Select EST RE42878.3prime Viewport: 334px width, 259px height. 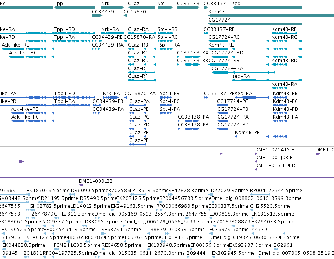188,191
